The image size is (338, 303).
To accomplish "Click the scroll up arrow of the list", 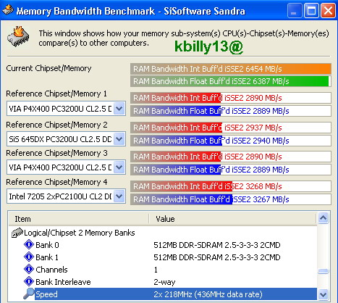I will [323, 218].
